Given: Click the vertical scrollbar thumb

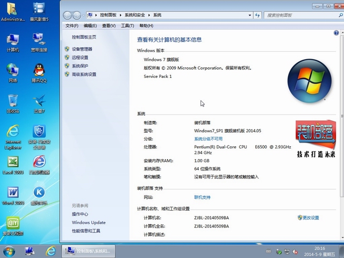Looking at the screenshot, I should [x=342, y=116].
